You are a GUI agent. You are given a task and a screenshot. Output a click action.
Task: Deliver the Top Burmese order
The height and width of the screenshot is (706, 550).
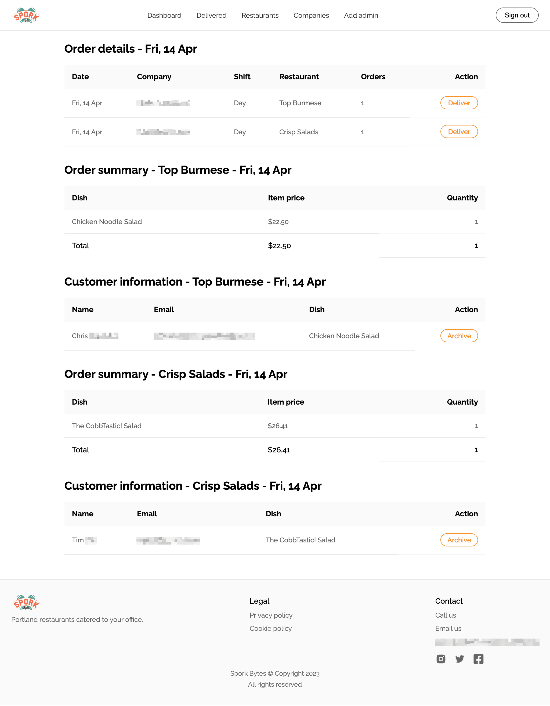click(459, 103)
